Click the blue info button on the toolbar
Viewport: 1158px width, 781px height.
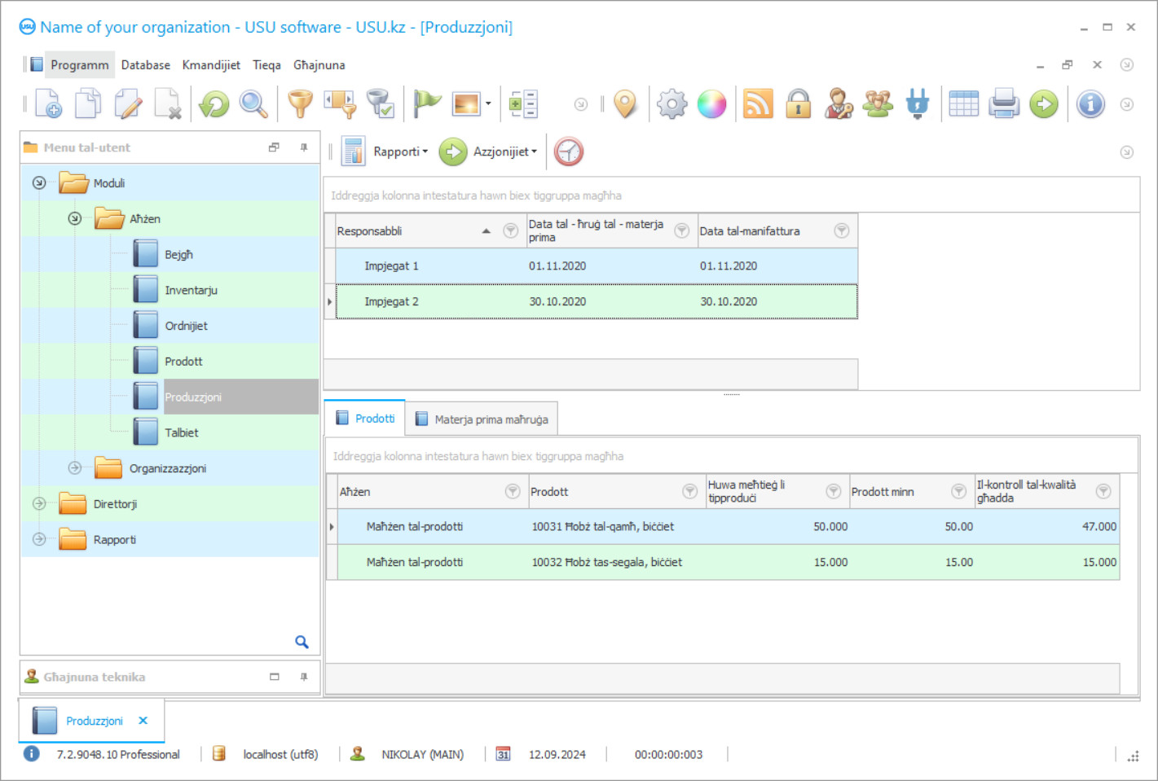point(1090,103)
